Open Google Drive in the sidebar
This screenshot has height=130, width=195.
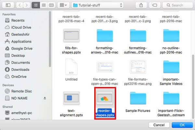[x=19, y=48]
